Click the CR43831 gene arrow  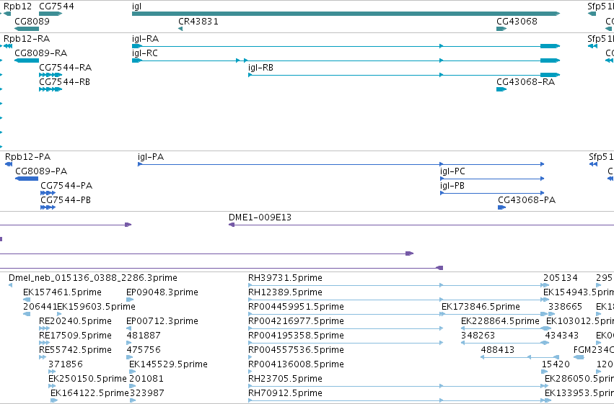pyautogui.click(x=180, y=29)
